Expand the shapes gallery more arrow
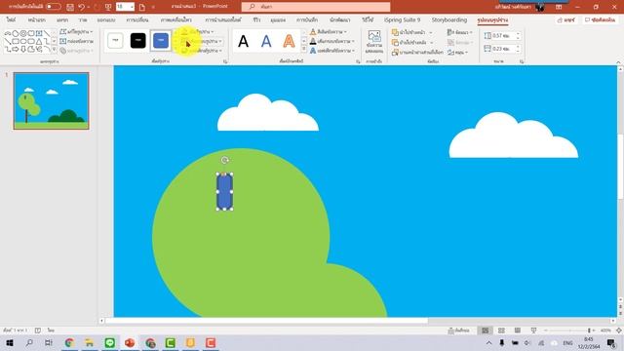Viewport: 624px width, 351px height. point(55,50)
